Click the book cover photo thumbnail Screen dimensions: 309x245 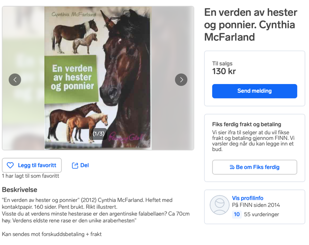click(98, 77)
